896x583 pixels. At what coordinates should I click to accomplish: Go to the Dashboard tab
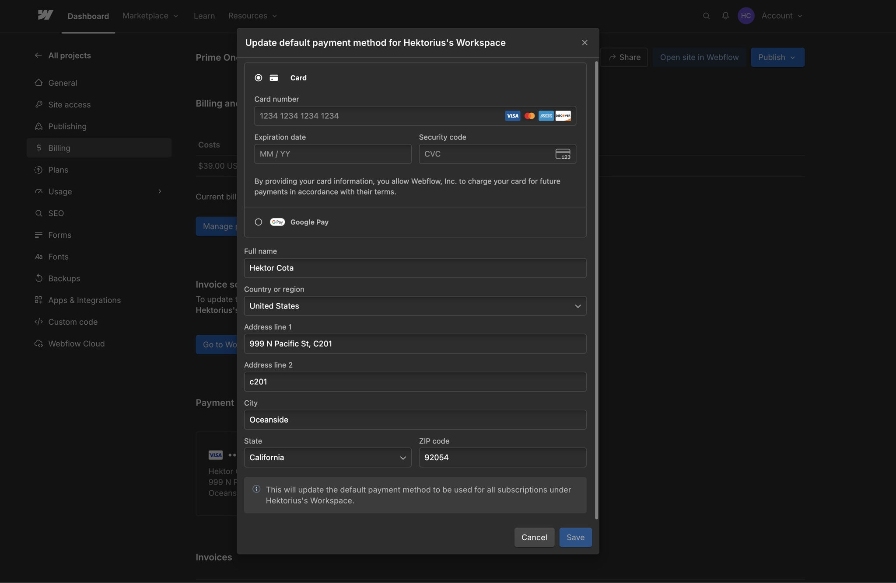point(88,16)
